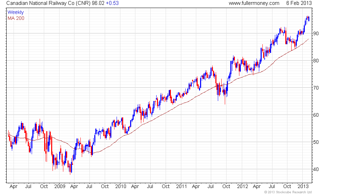341x195 pixels.
Task: Select the 2009 year label on time axis
Action: [x=60, y=186]
